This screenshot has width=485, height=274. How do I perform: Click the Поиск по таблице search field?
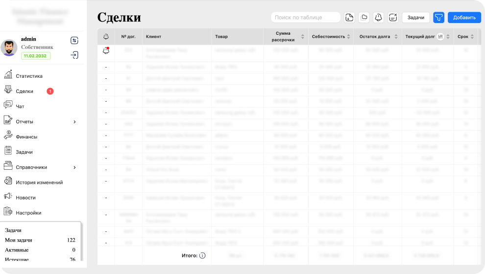pyautogui.click(x=305, y=18)
